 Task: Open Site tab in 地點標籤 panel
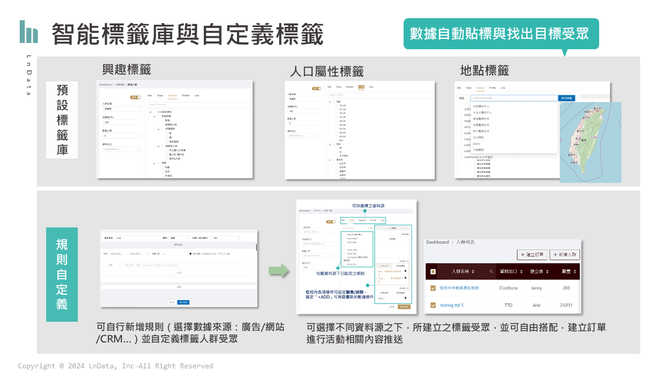click(x=459, y=88)
